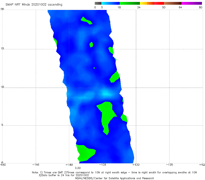Click the yellow-orange segment of the color bar
The width and height of the screenshot is (205, 180).
tap(147, 3)
